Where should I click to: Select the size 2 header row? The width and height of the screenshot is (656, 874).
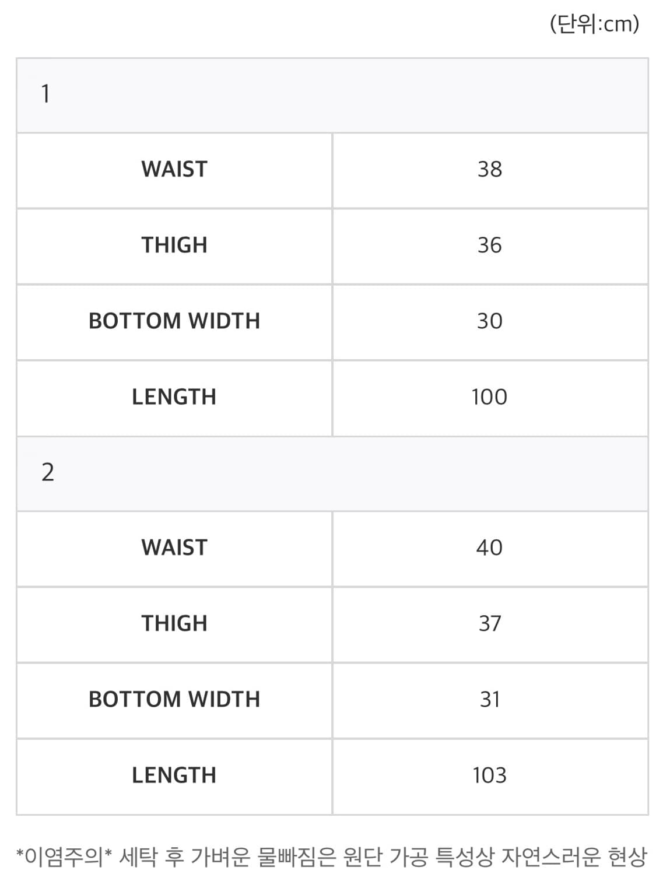(332, 473)
